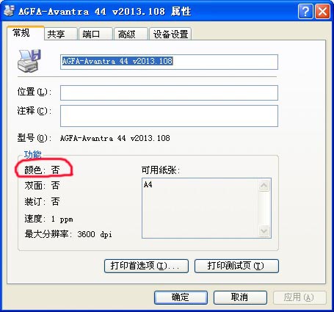Click the 可用纸张 label

161,170
